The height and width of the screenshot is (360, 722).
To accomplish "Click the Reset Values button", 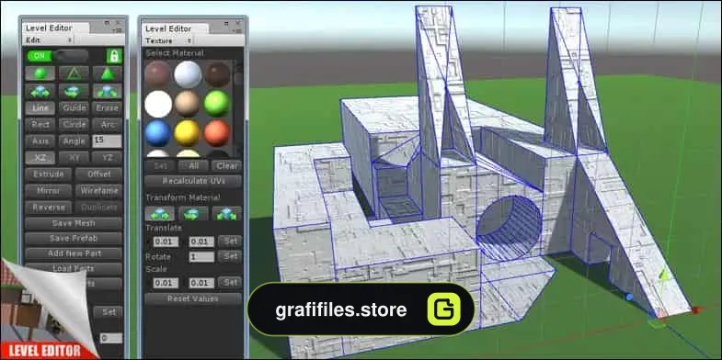I will [x=193, y=298].
